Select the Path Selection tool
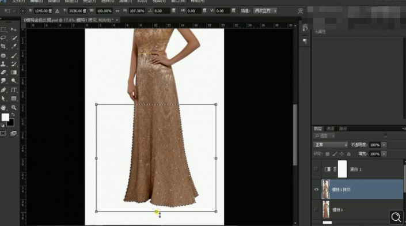Viewport: 406px width, 226px height. pos(3,99)
